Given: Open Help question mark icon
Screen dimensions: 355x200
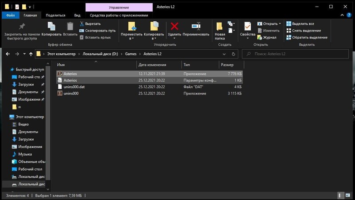Looking at the screenshot, I should coord(349,15).
